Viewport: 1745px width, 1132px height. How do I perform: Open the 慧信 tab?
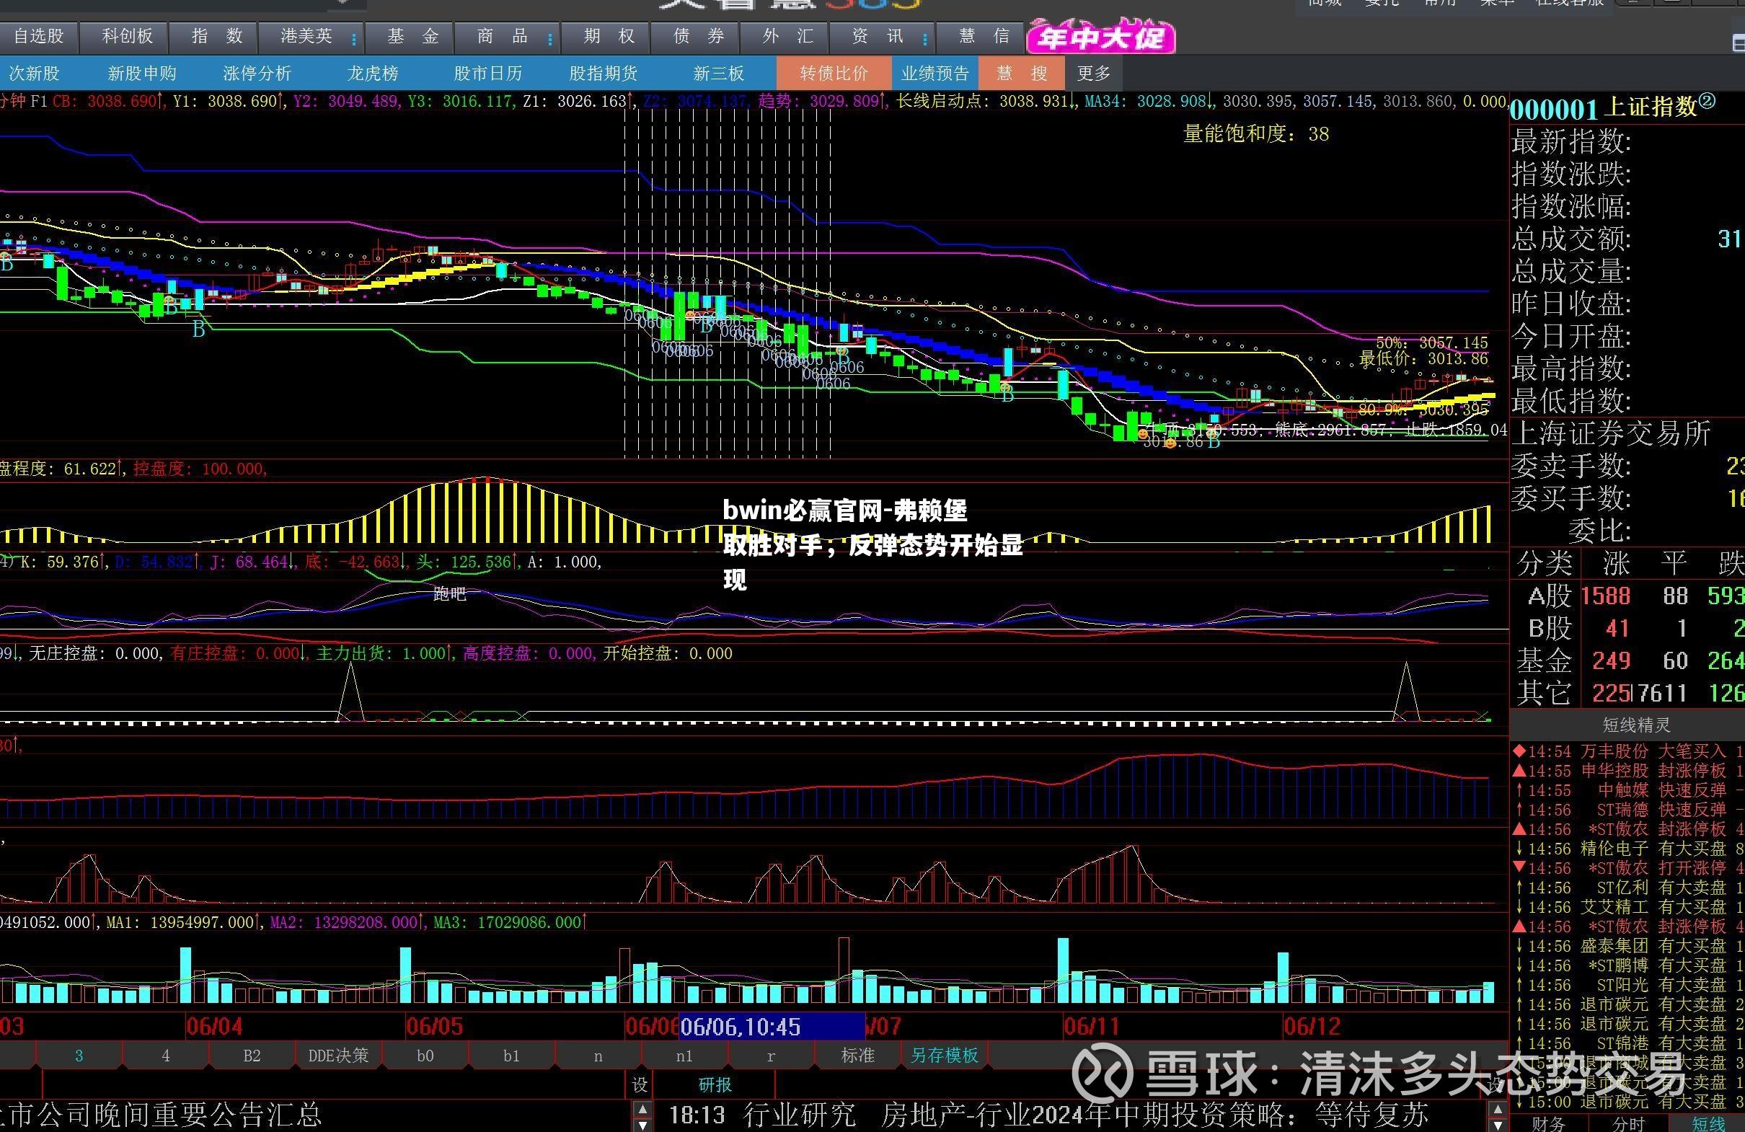(984, 36)
